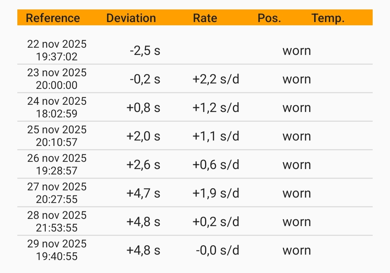
Task: Click the Deviation column header
Action: 131,18
